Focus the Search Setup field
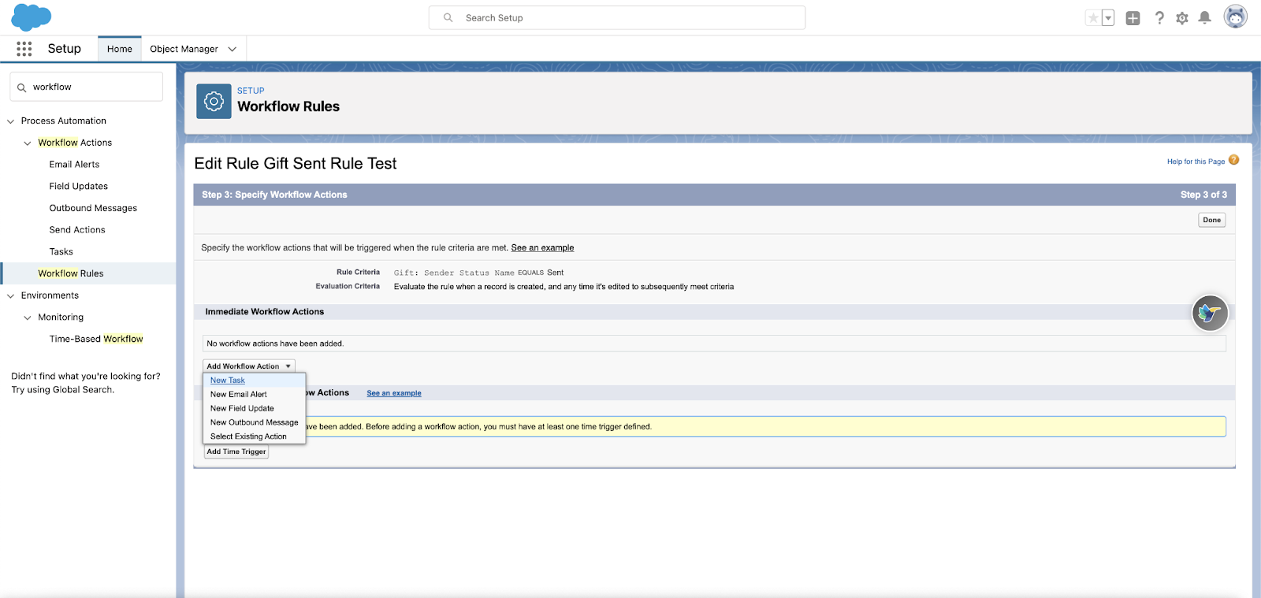The image size is (1261, 598). [x=617, y=17]
